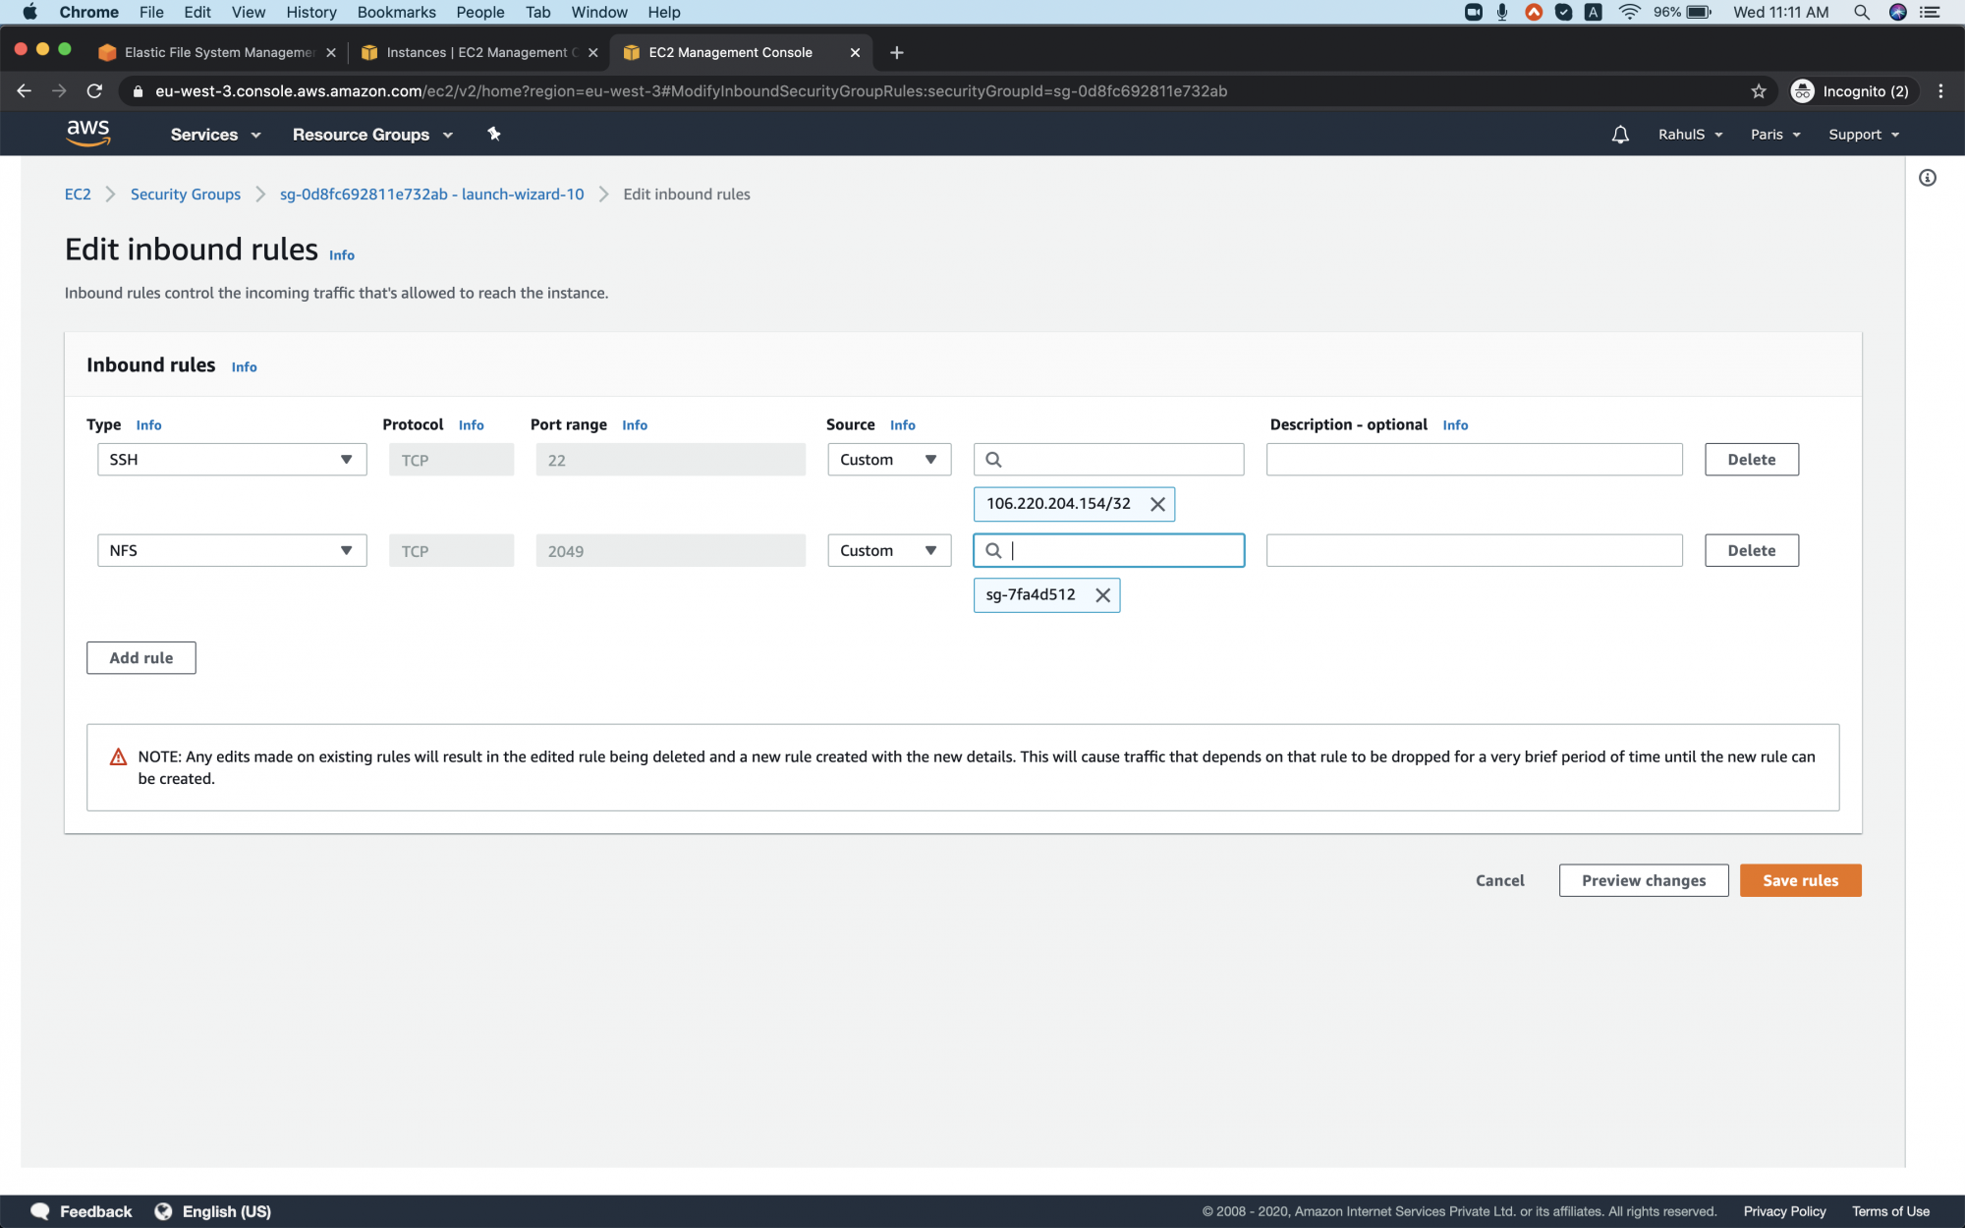Open the SSH rule Type dropdown
Viewport: 1965px width, 1228px height.
coord(231,459)
